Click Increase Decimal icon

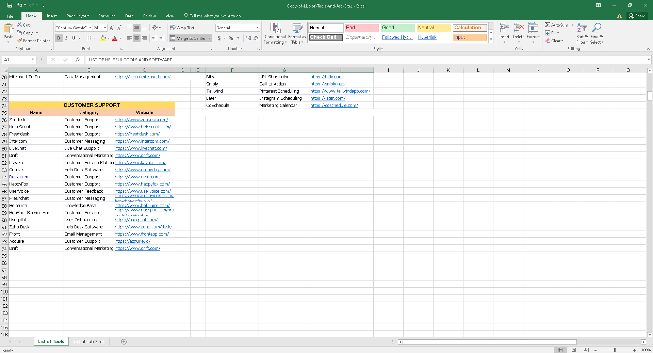pyautogui.click(x=248, y=38)
